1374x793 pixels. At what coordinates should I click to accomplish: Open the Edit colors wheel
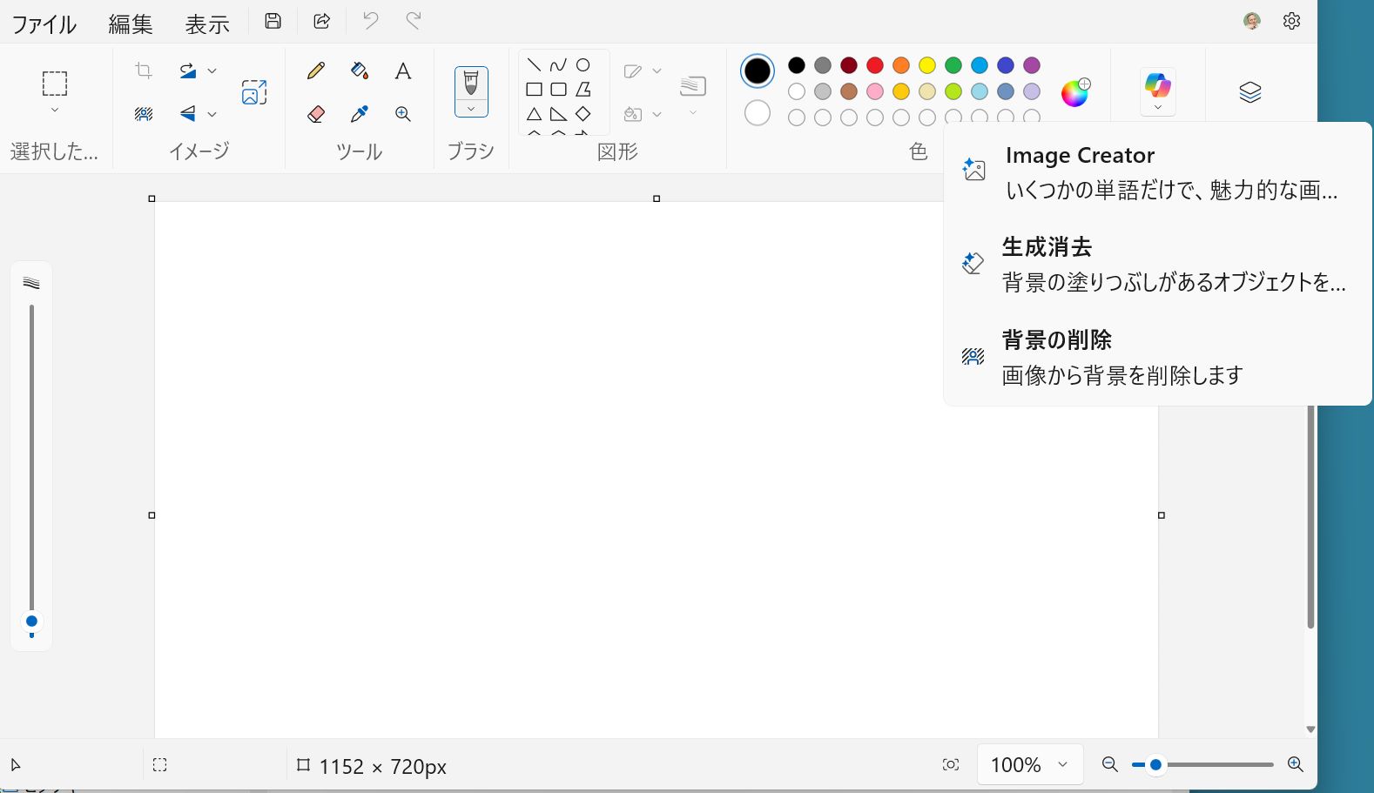click(x=1074, y=92)
